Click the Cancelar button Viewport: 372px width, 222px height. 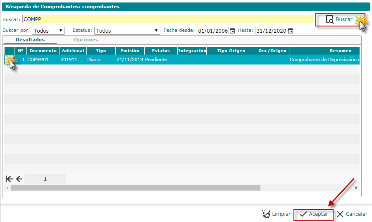click(x=352, y=214)
